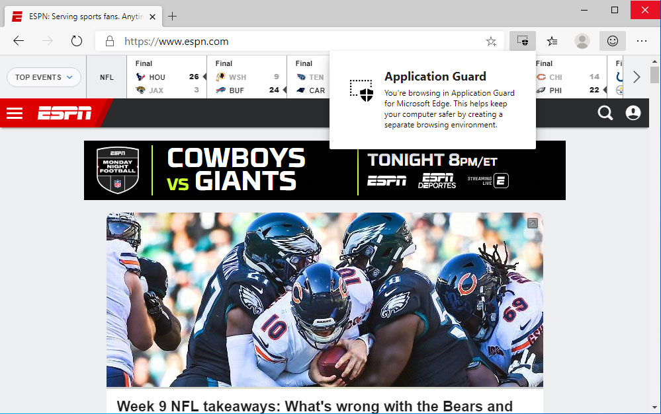
Task: Refresh the ESPN page
Action: [x=76, y=41]
